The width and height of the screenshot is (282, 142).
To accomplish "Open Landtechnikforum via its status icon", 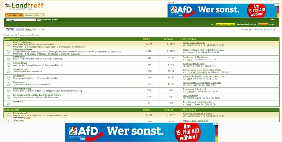I will [9, 45].
